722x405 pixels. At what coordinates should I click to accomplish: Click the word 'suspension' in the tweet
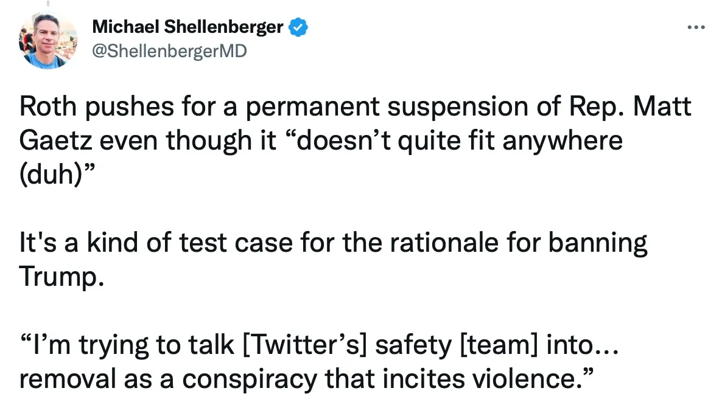point(458,108)
